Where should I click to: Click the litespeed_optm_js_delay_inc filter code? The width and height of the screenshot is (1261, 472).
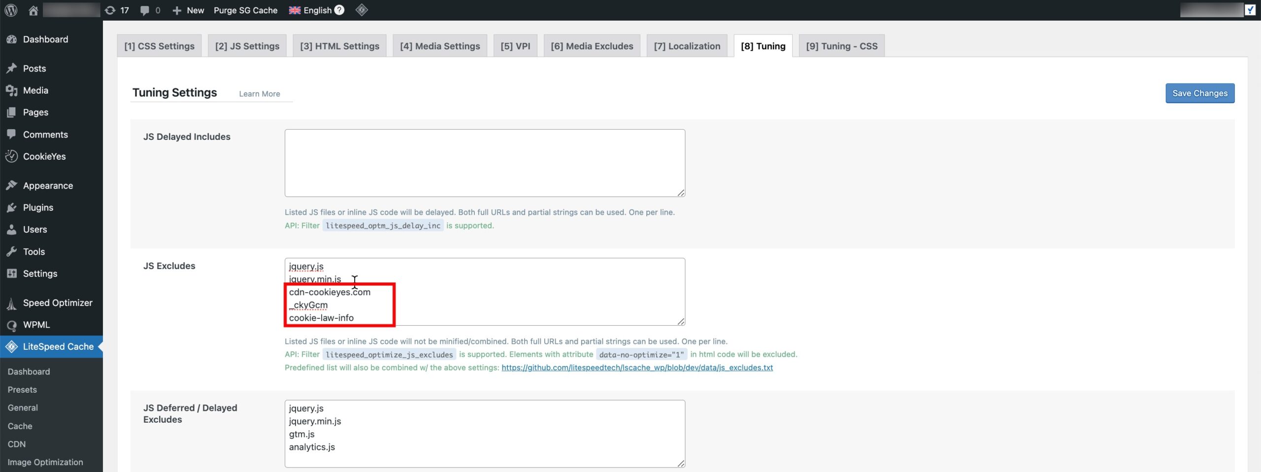[x=383, y=226]
